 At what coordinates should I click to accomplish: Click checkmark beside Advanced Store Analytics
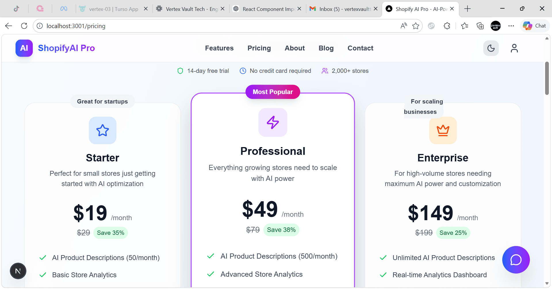[211, 274]
